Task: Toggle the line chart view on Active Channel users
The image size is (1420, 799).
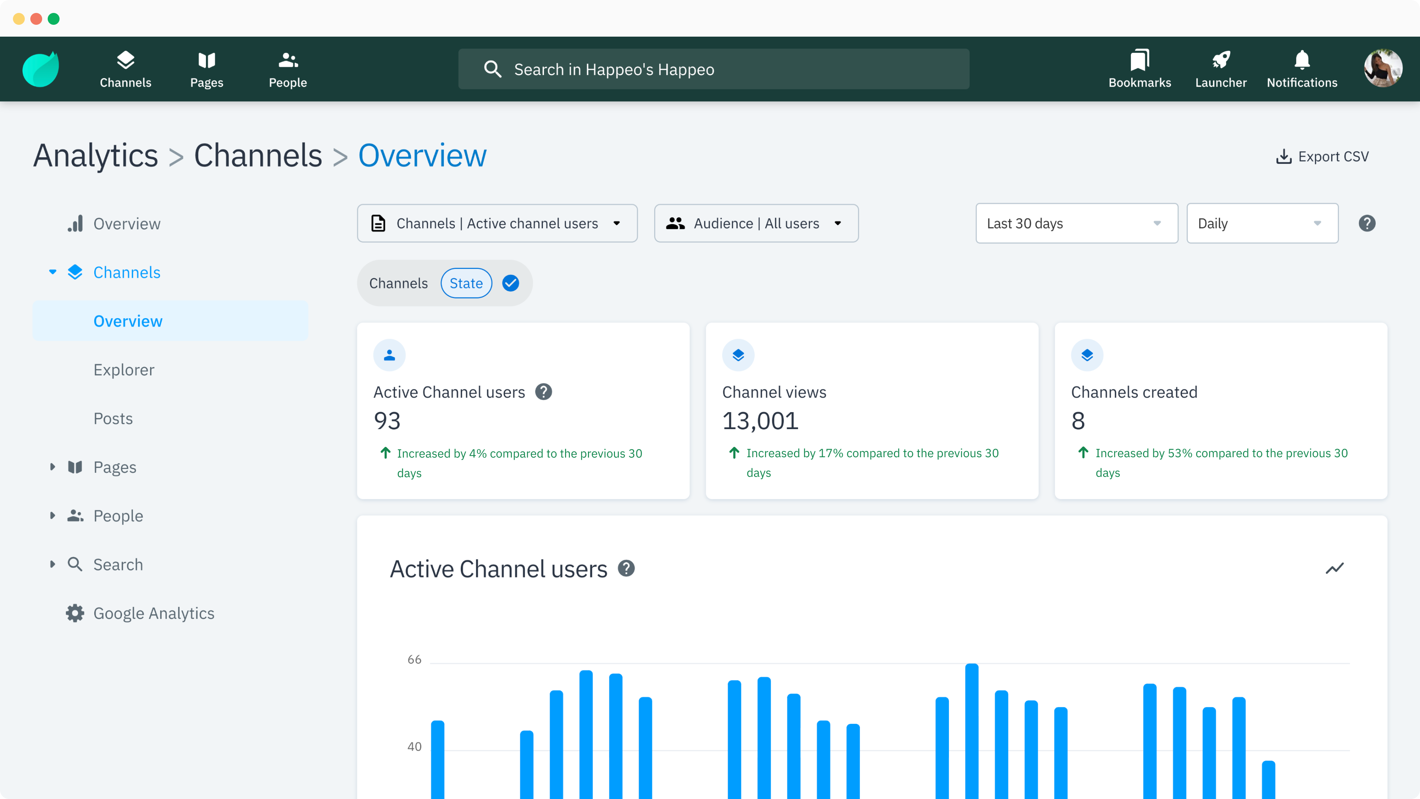Action: coord(1335,568)
